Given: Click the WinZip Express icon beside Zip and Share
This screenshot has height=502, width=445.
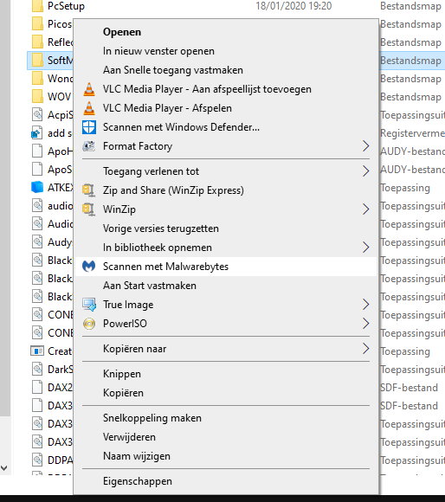Looking at the screenshot, I should pyautogui.click(x=89, y=190).
